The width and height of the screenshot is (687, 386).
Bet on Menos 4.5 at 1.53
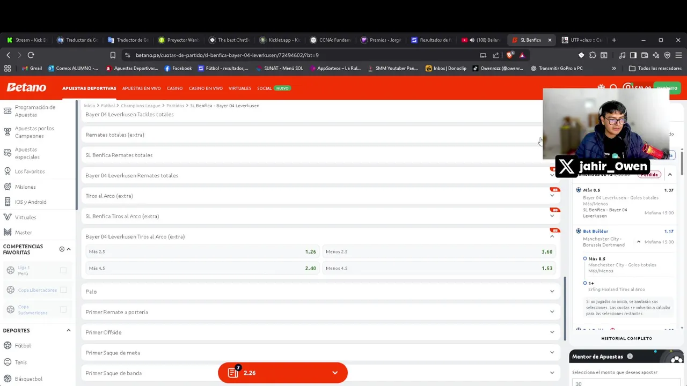438,268
